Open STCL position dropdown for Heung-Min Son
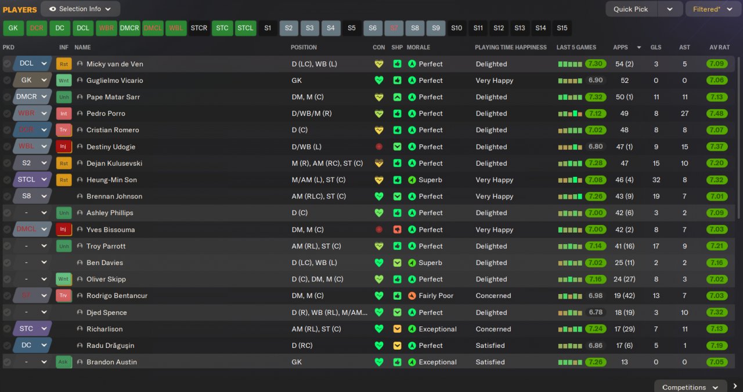The width and height of the screenshot is (743, 392). pyautogui.click(x=33, y=180)
